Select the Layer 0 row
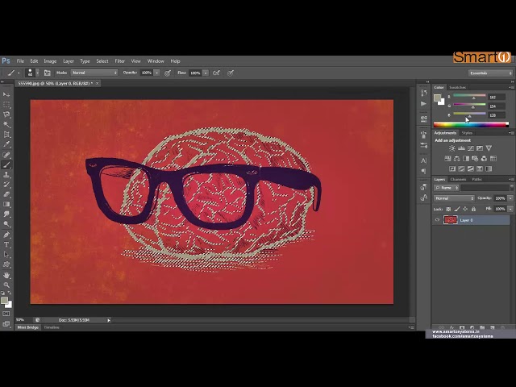Image resolution: width=516 pixels, height=387 pixels. point(471,220)
